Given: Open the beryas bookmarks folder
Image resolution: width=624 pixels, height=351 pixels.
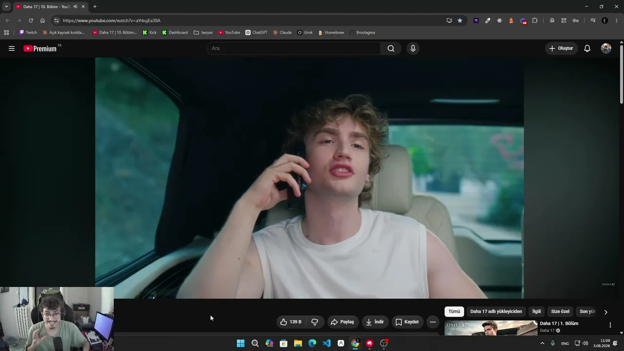Looking at the screenshot, I should 203,33.
